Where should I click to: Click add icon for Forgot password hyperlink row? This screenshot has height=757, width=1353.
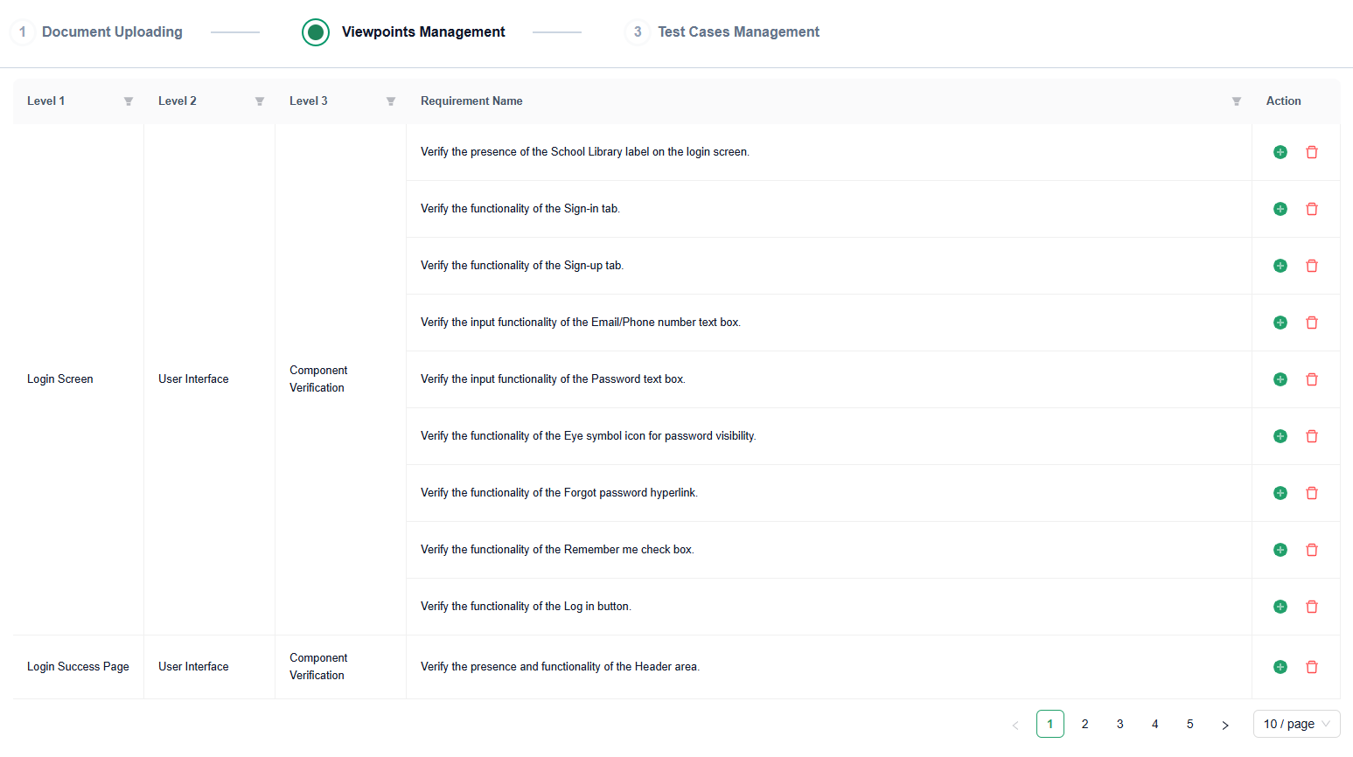click(1280, 493)
